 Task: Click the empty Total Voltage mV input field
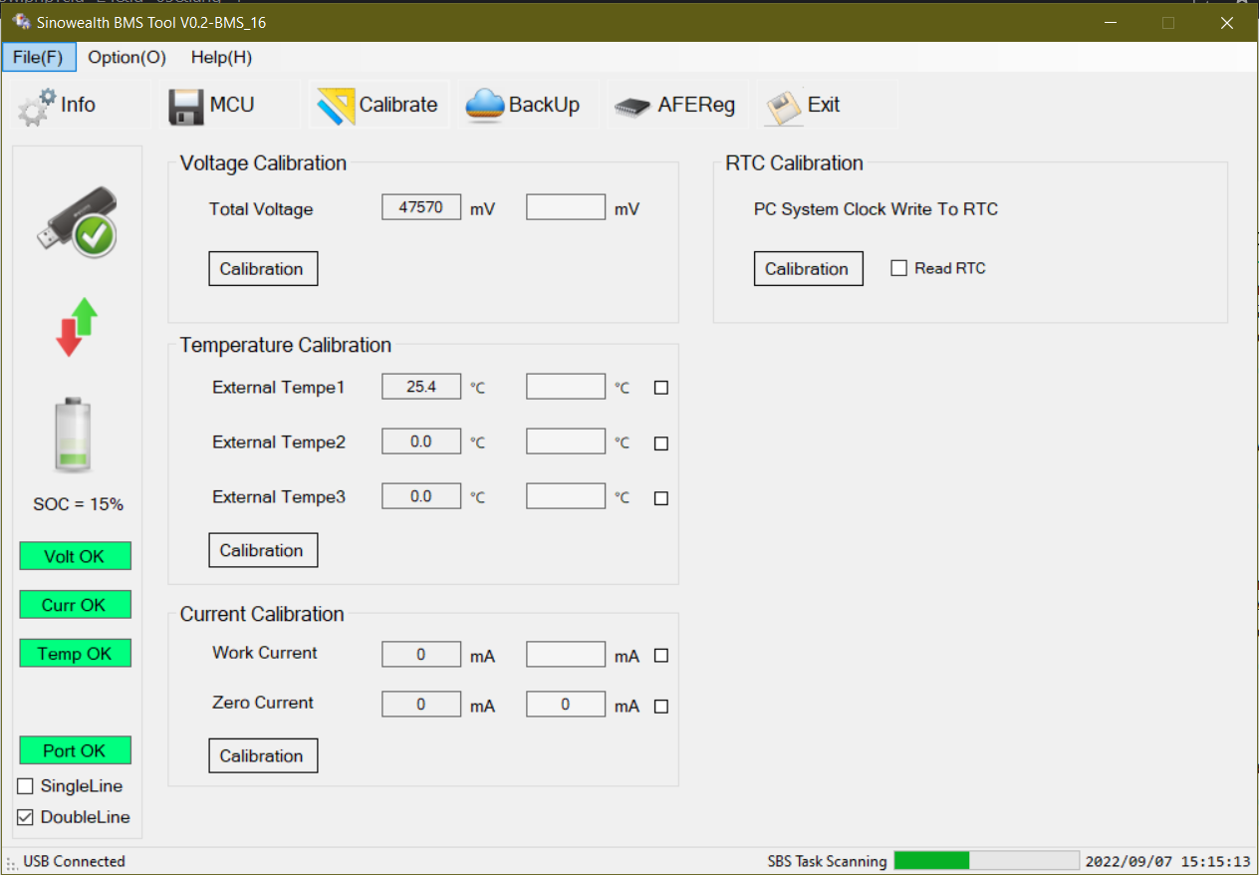(565, 206)
